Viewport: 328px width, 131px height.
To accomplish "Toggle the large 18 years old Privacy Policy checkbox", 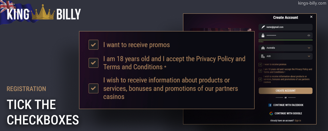I will [93, 63].
